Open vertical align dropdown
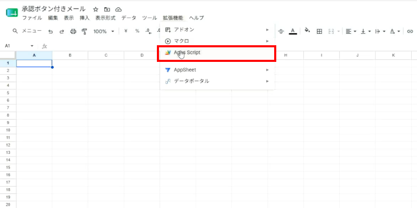Viewport: 417px width, 208px height. [366, 31]
